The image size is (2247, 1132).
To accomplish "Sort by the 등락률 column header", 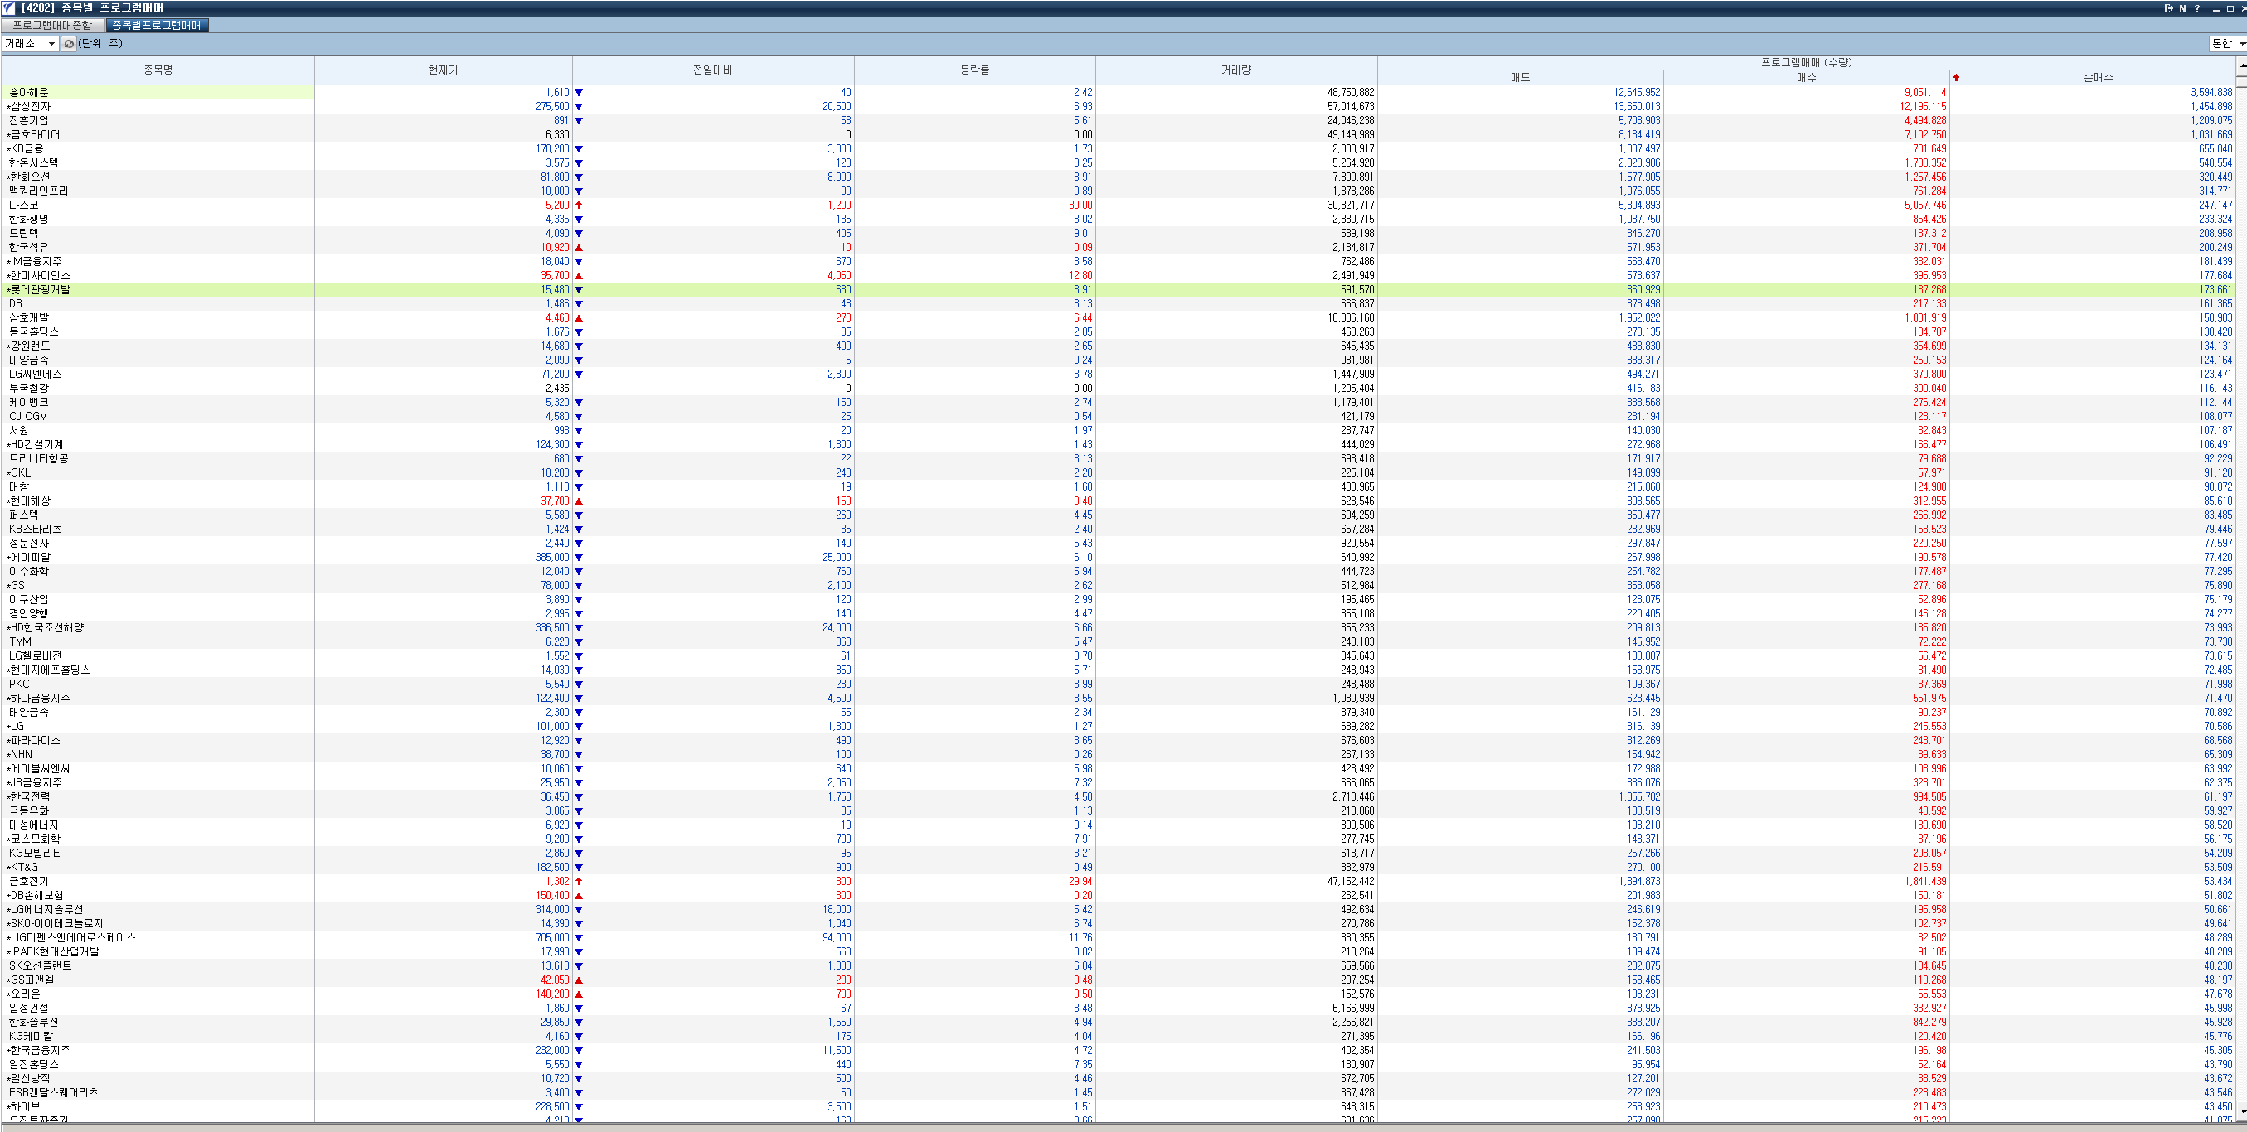I will click(974, 70).
